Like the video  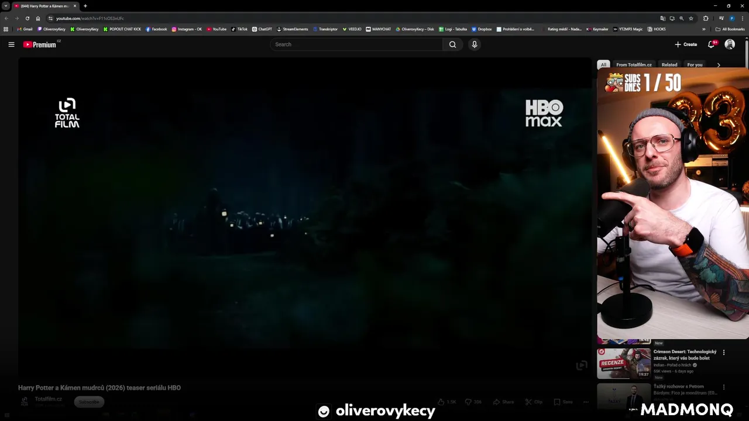[x=447, y=402]
